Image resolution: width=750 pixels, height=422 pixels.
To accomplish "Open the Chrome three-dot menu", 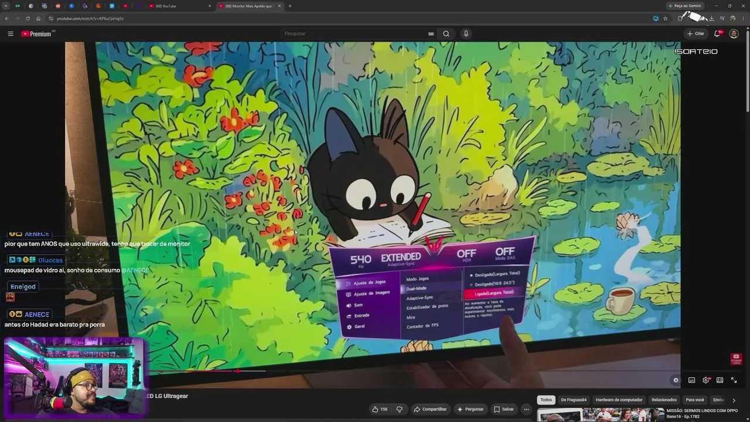I will (x=743, y=18).
